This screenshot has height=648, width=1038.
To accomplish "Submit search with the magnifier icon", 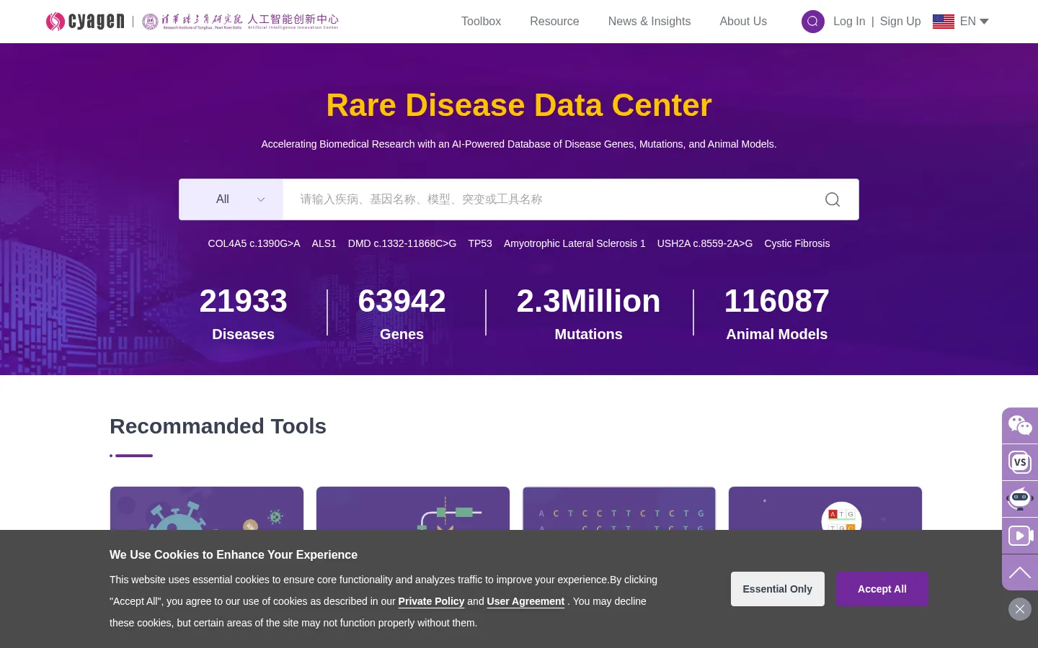I will 833,199.
